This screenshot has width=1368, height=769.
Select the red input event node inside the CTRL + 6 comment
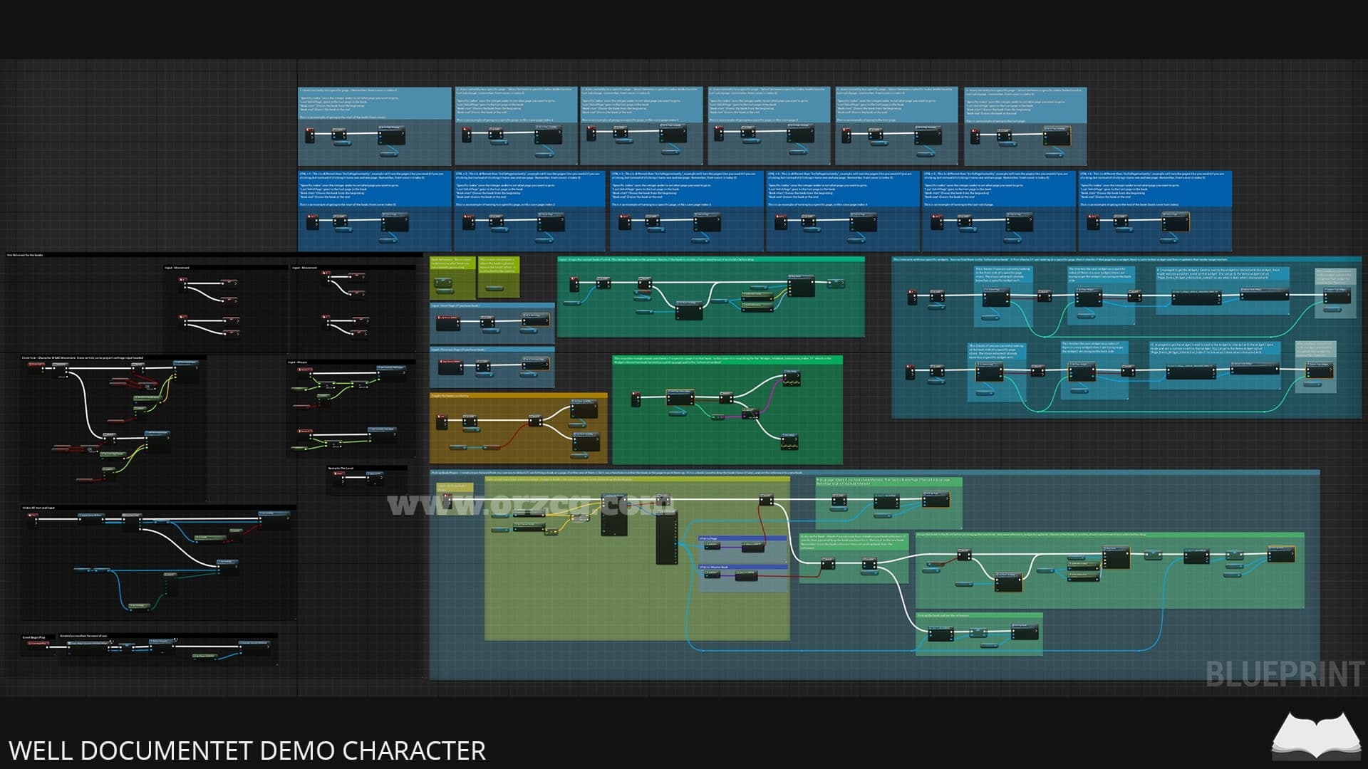[1094, 222]
